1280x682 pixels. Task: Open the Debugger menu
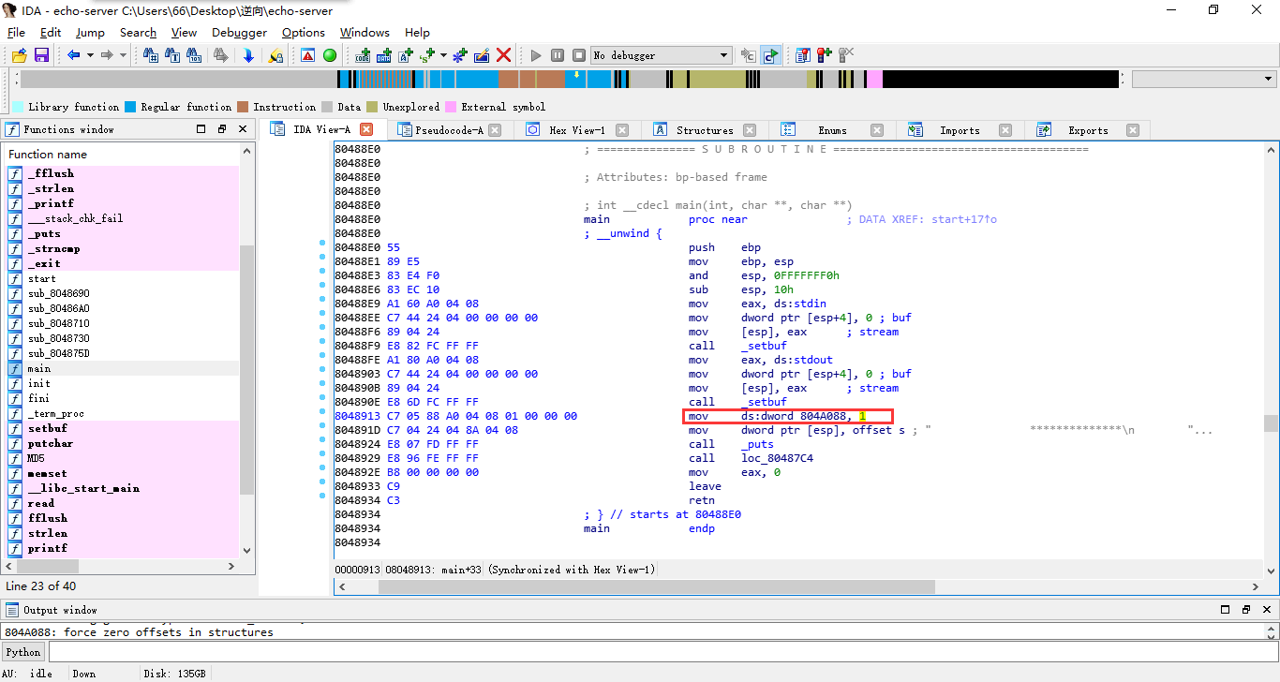click(x=239, y=32)
